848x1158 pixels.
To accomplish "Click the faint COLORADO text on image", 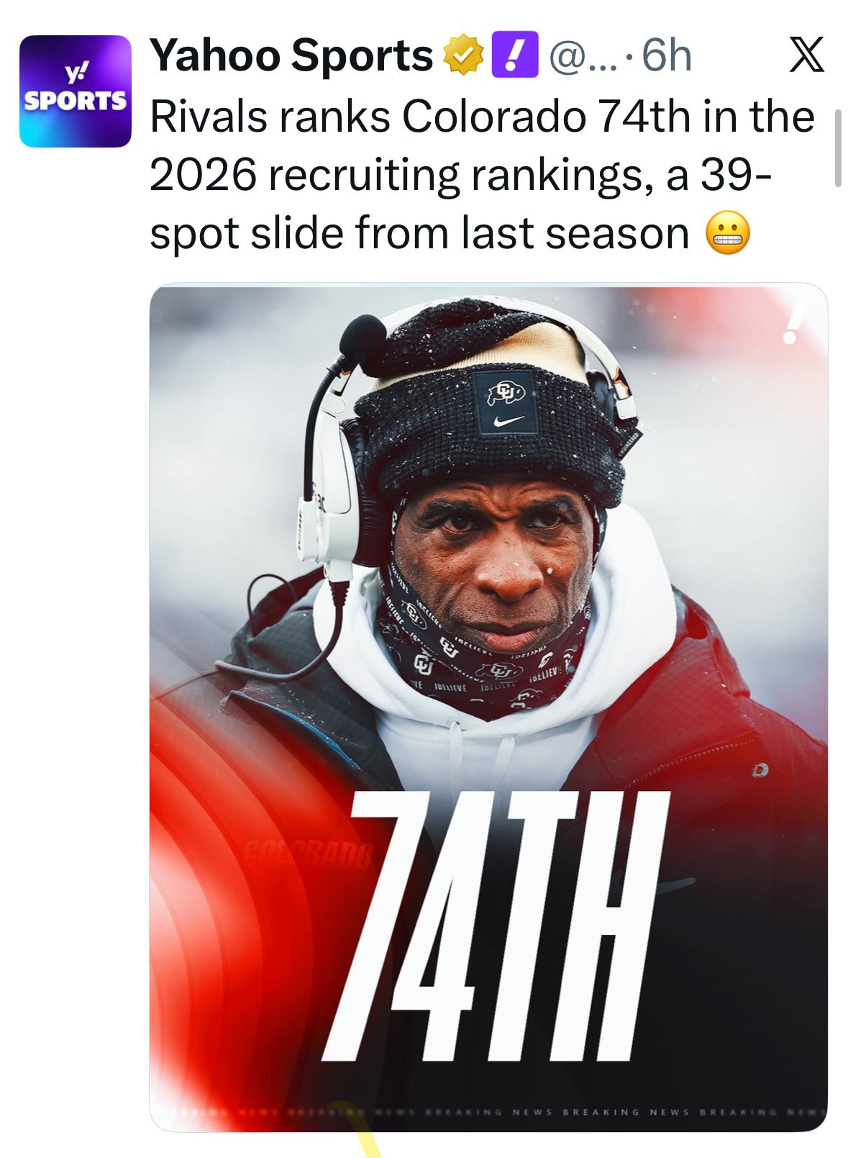I will click(309, 854).
